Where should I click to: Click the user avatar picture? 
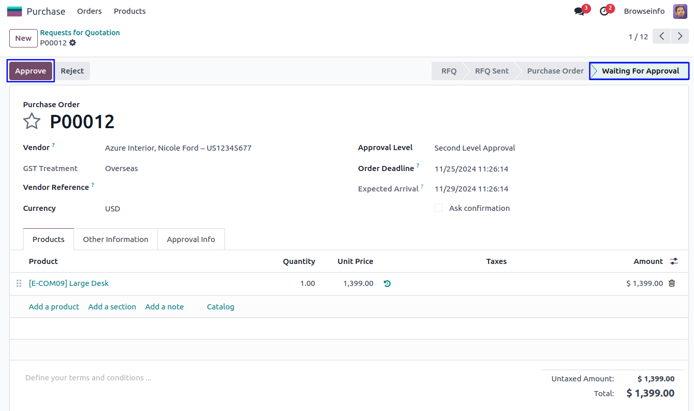pos(680,11)
